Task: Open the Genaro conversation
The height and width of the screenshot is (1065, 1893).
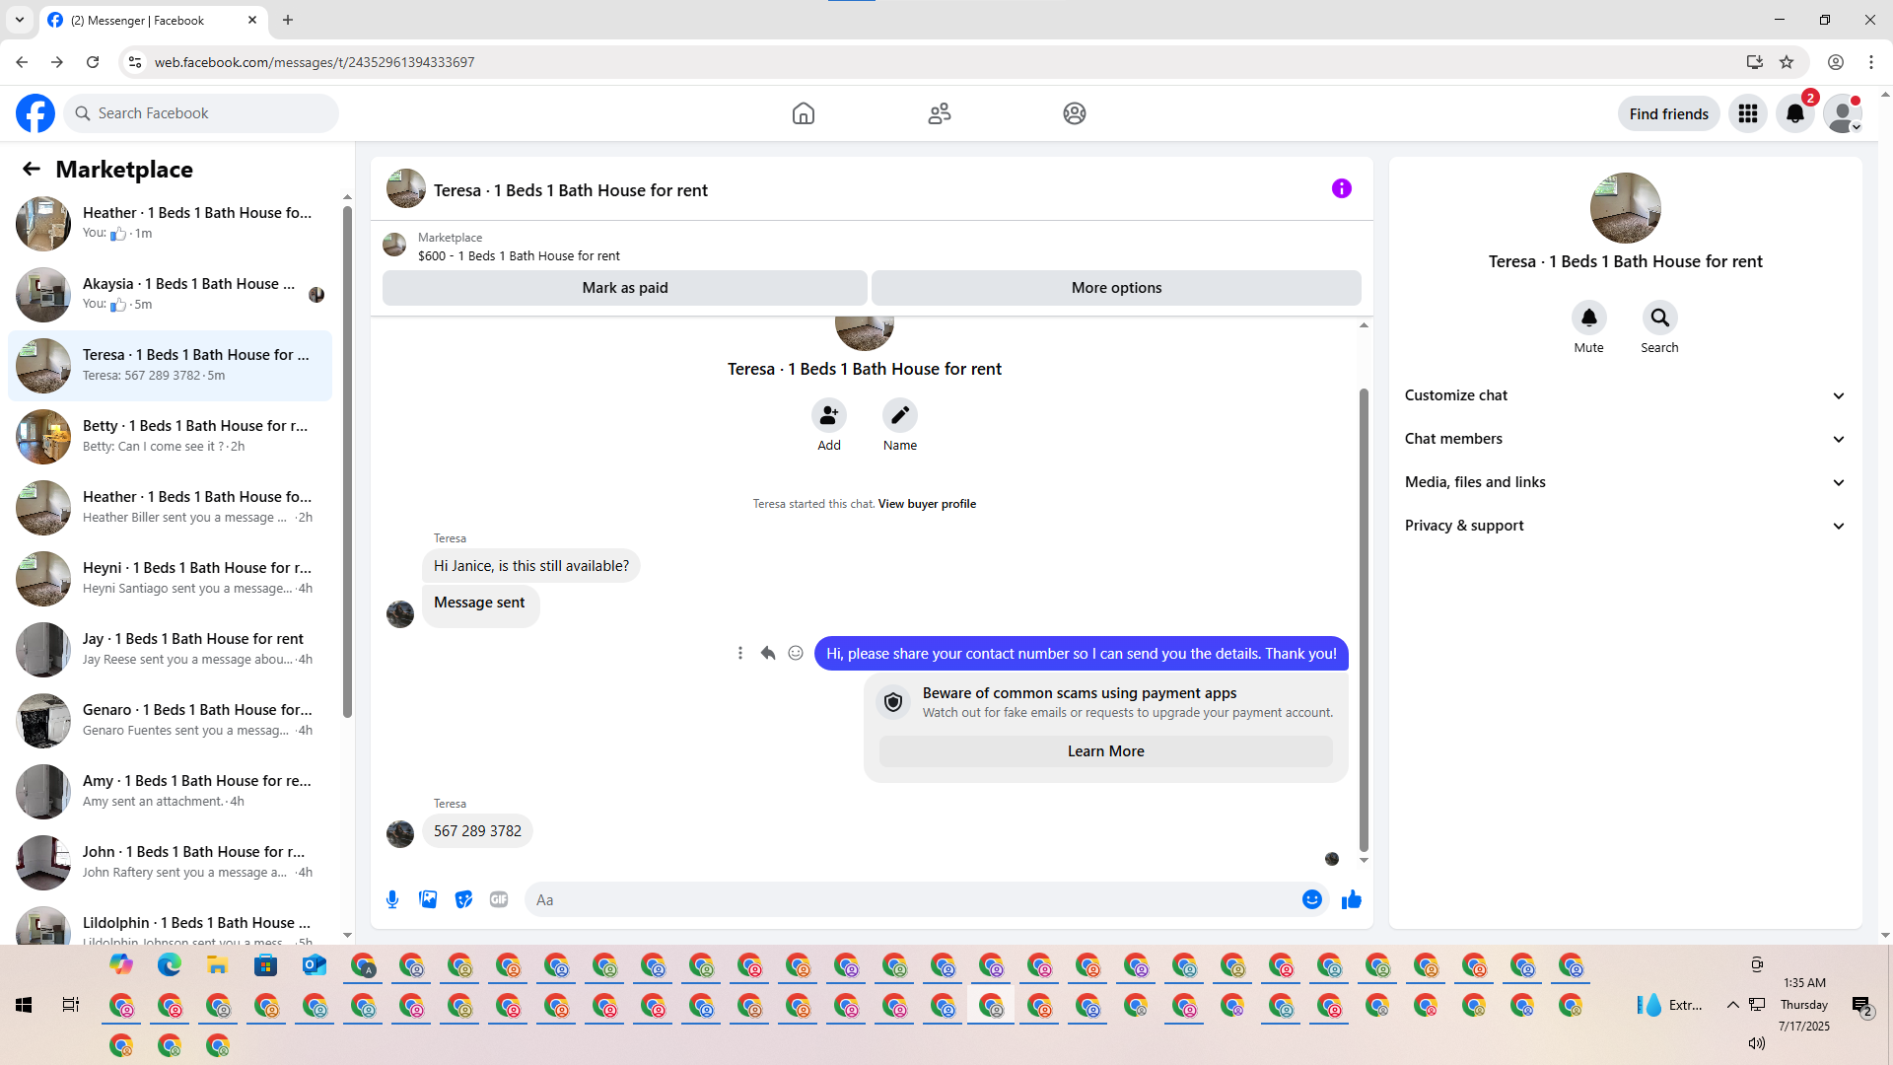Action: (170, 721)
